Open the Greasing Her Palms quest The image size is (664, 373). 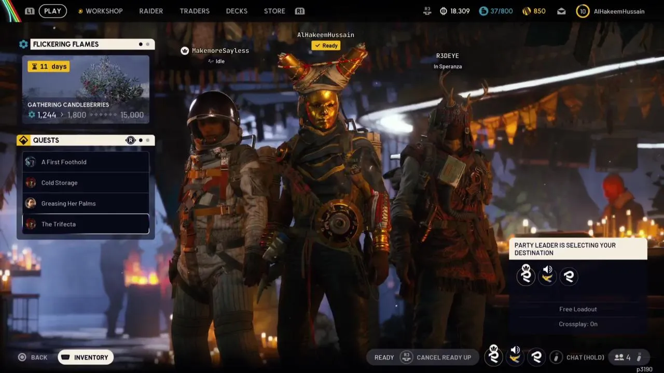pyautogui.click(x=86, y=204)
